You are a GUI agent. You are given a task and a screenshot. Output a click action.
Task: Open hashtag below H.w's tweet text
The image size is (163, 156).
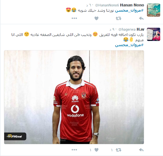point(129,45)
